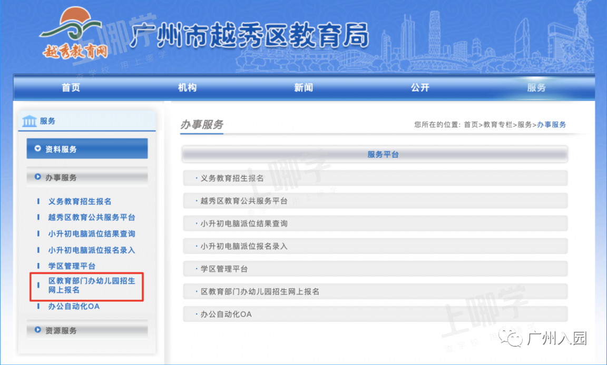
Task: Select 义务教育招生报名 in service platform list
Action: coord(375,178)
